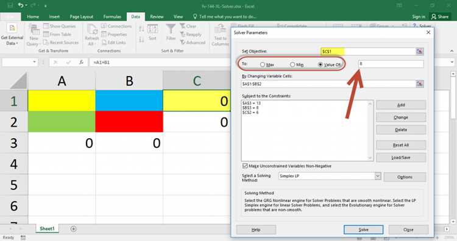Open the Name Box dropdown arrow

(x=34, y=62)
